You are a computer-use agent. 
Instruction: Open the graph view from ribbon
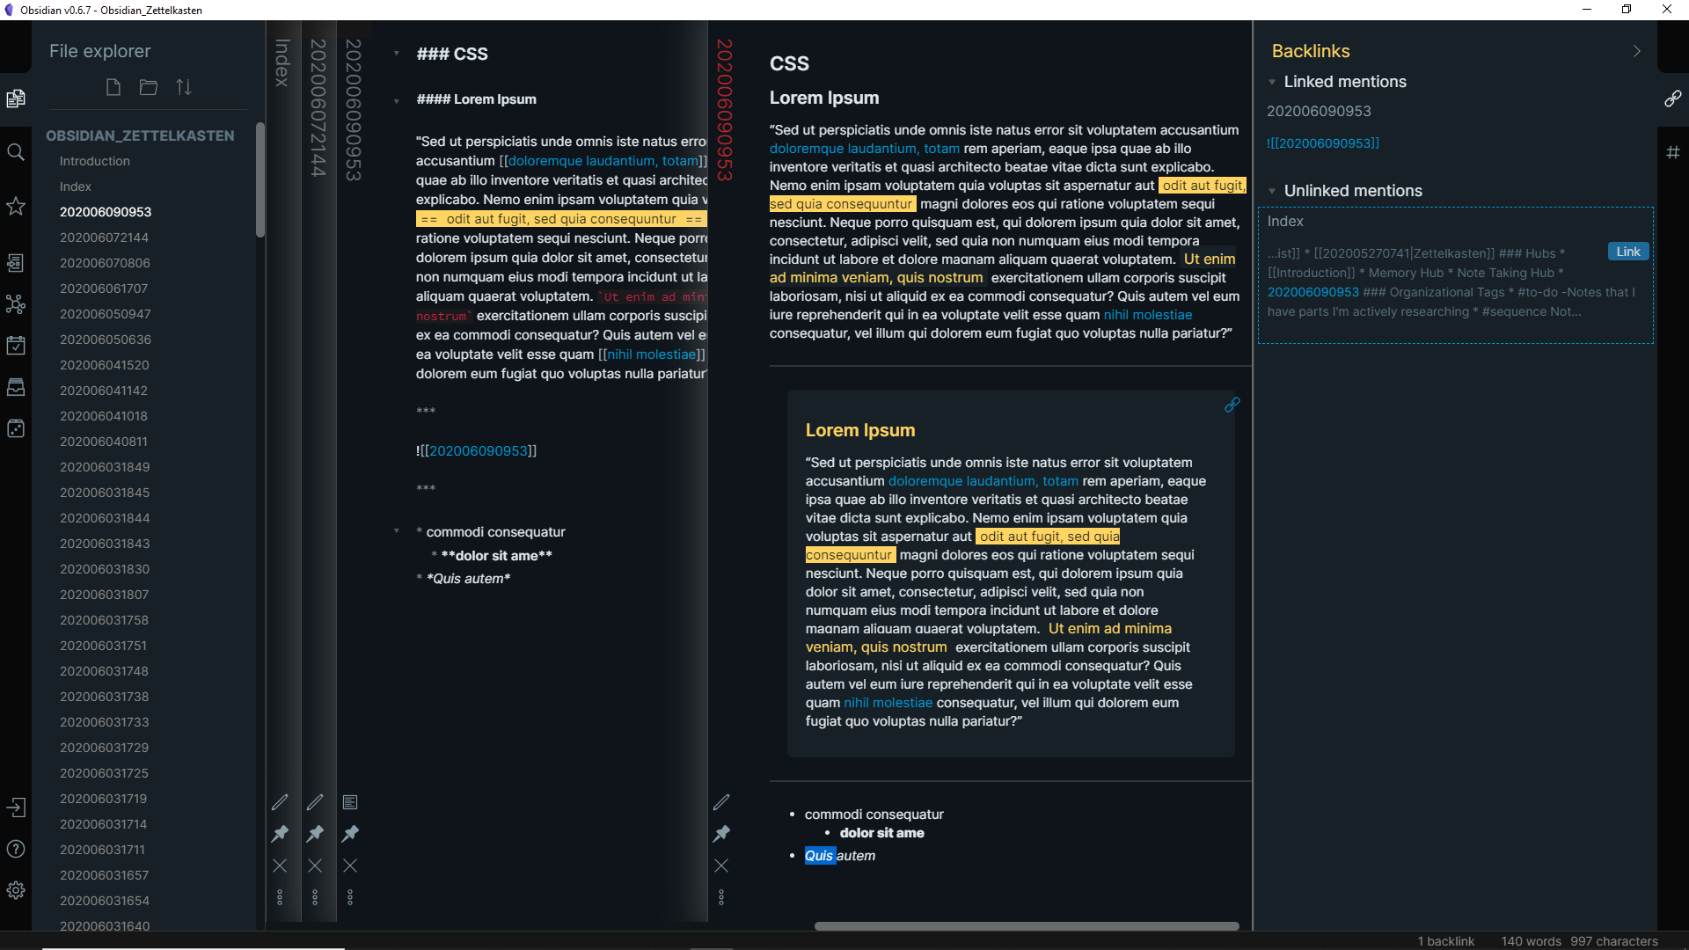point(16,304)
